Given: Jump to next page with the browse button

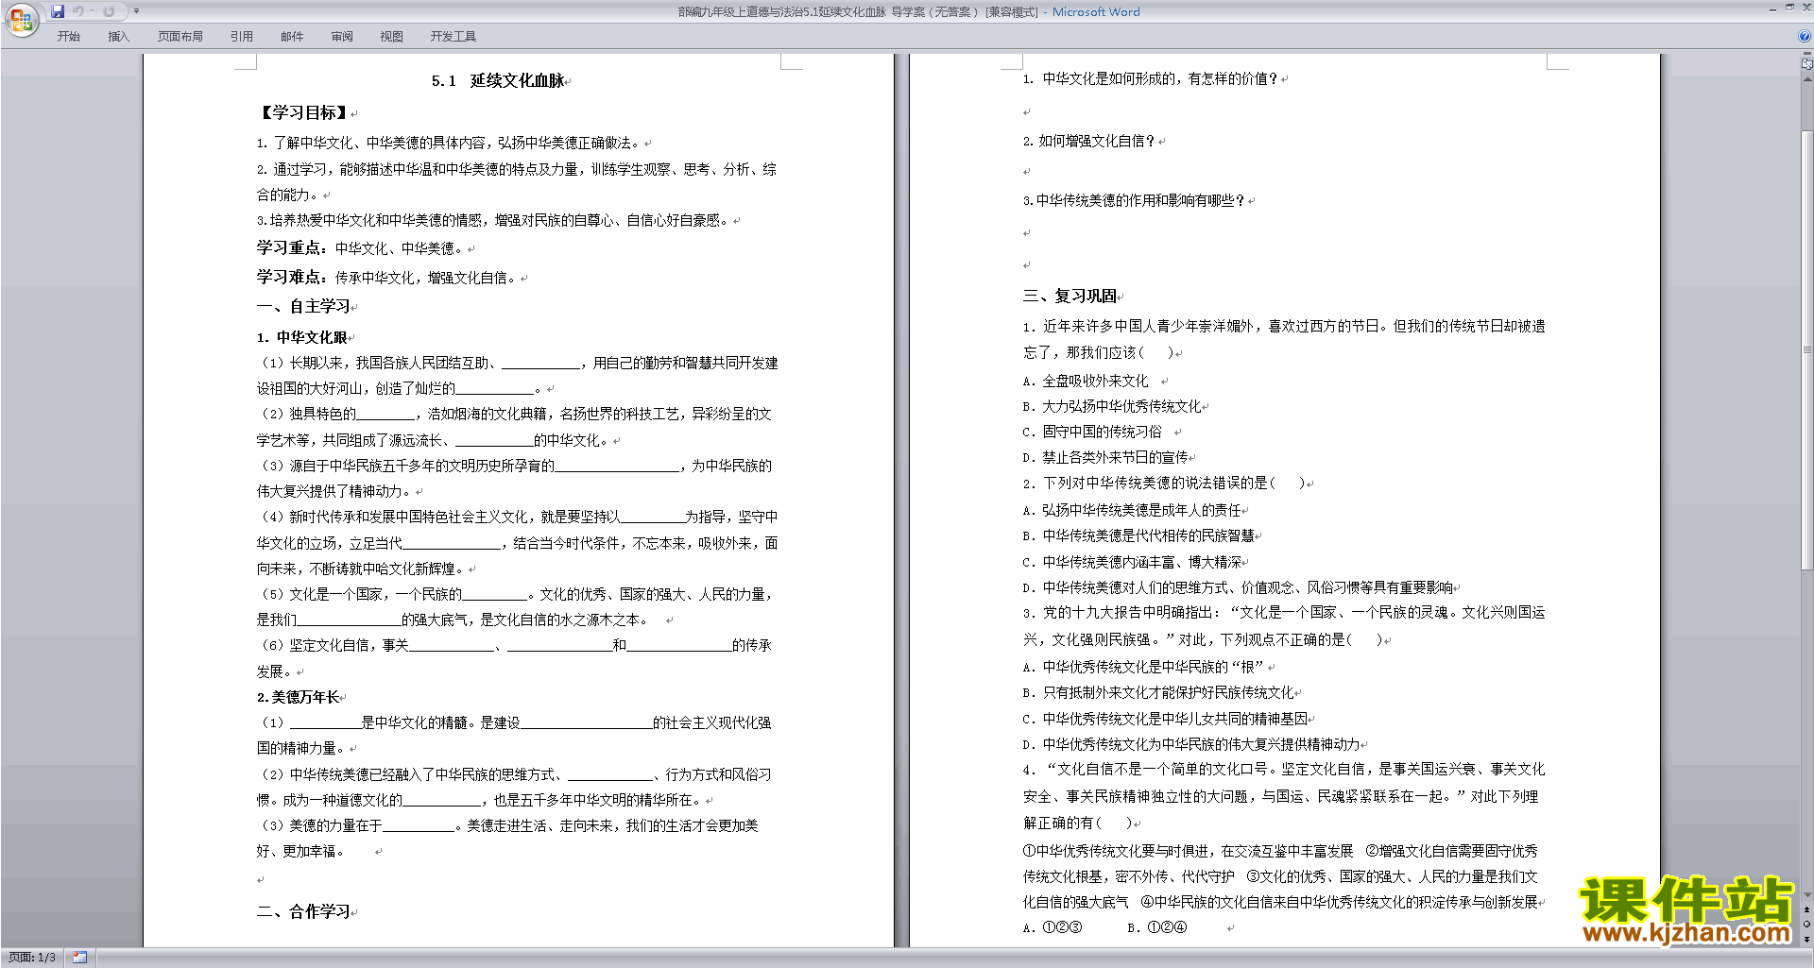Looking at the screenshot, I should [1806, 939].
